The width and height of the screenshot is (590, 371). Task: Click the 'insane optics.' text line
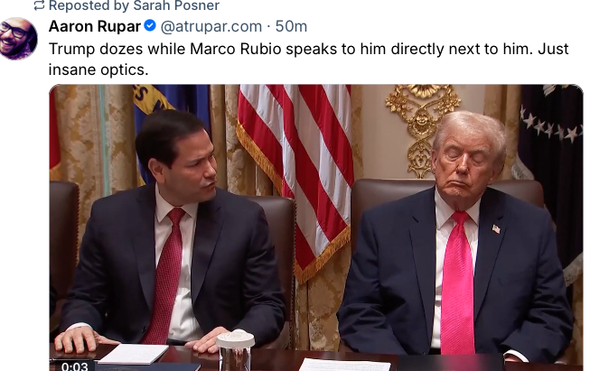(98, 70)
